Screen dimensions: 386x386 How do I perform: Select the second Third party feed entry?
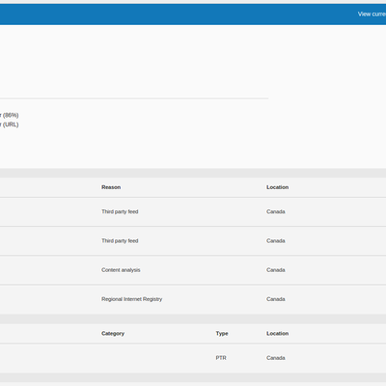[120, 241]
